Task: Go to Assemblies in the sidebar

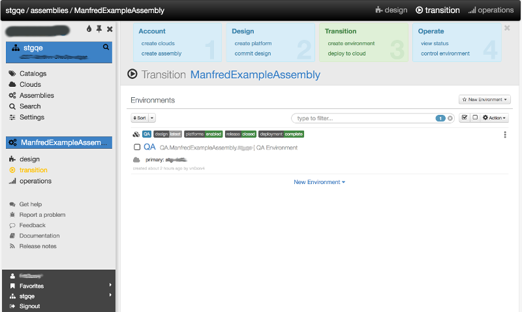Action: [x=37, y=95]
